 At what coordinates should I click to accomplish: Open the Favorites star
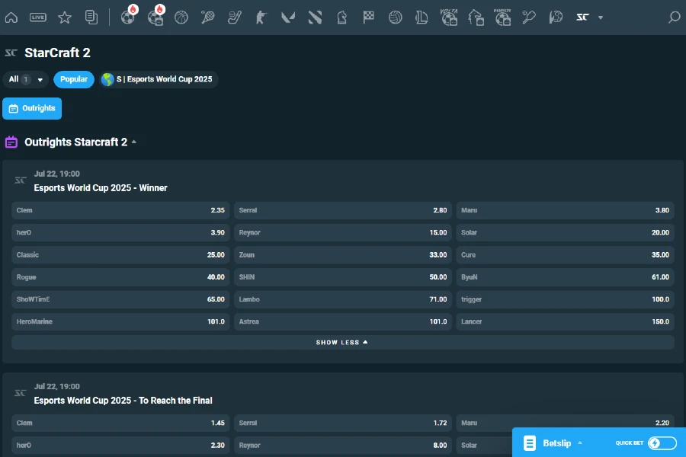coord(65,17)
